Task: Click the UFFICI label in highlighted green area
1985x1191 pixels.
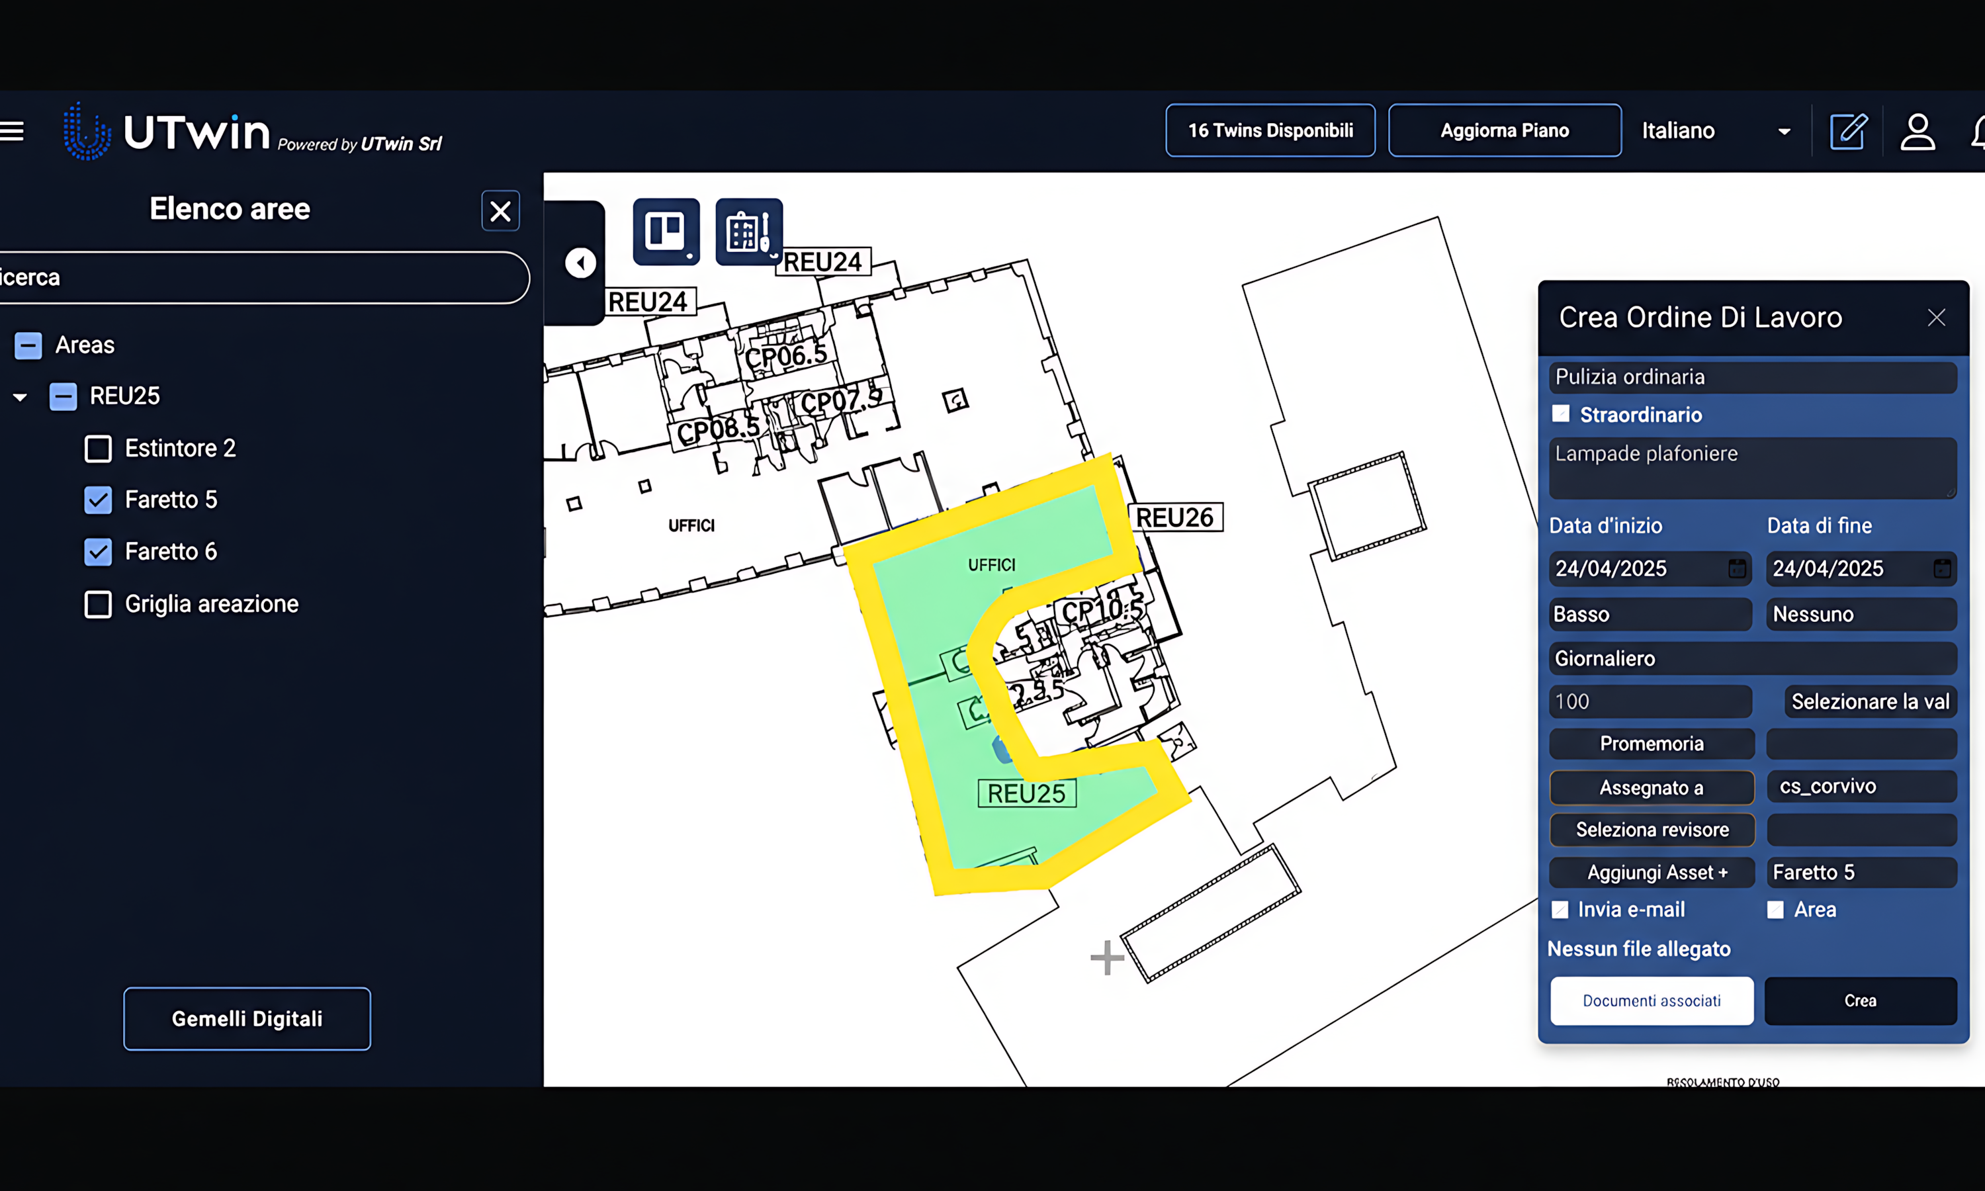Action: click(x=992, y=565)
